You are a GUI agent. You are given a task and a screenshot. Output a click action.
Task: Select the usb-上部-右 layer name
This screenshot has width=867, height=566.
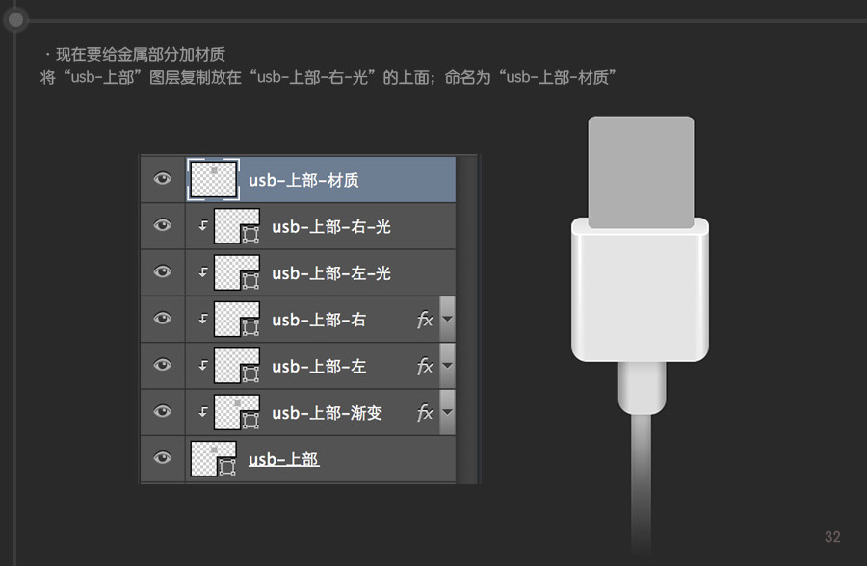point(319,320)
